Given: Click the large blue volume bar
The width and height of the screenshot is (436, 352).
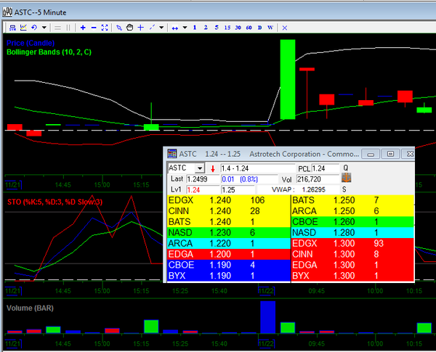Looking at the screenshot, I should [x=267, y=317].
